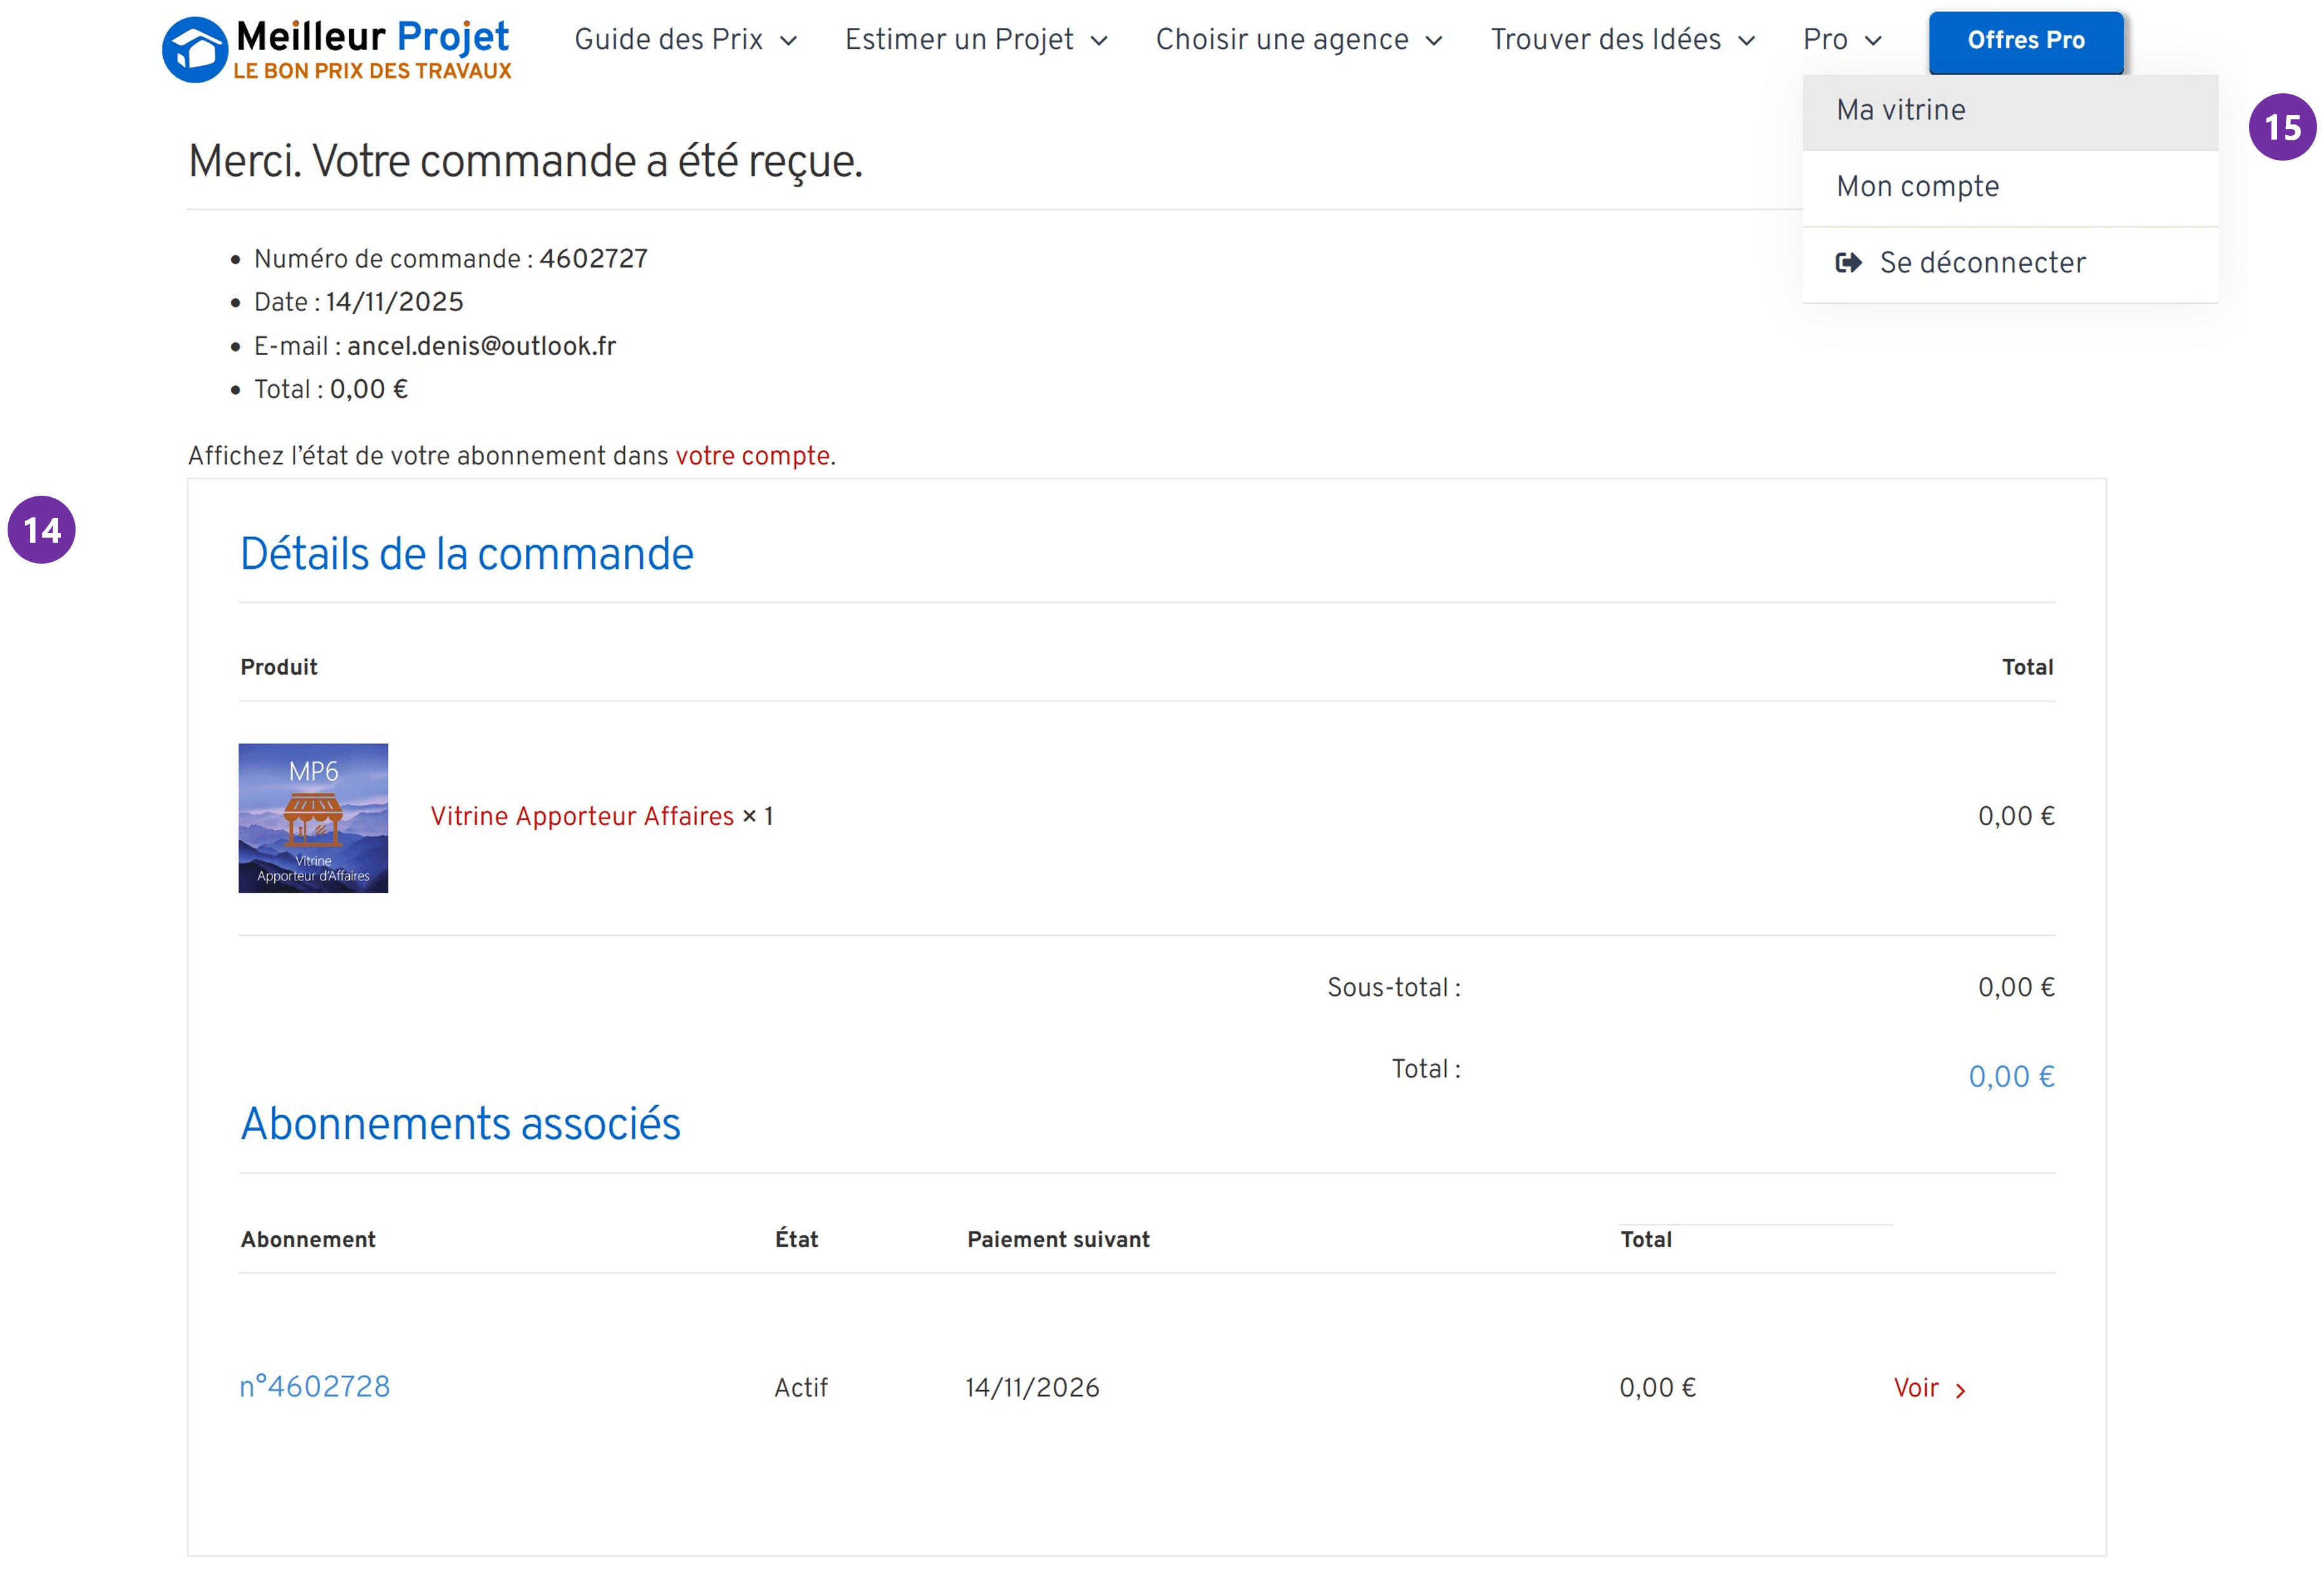Viewport: 2324px width, 1571px height.
Task: Click the blue Total amount 0,00 €
Action: click(2011, 1077)
